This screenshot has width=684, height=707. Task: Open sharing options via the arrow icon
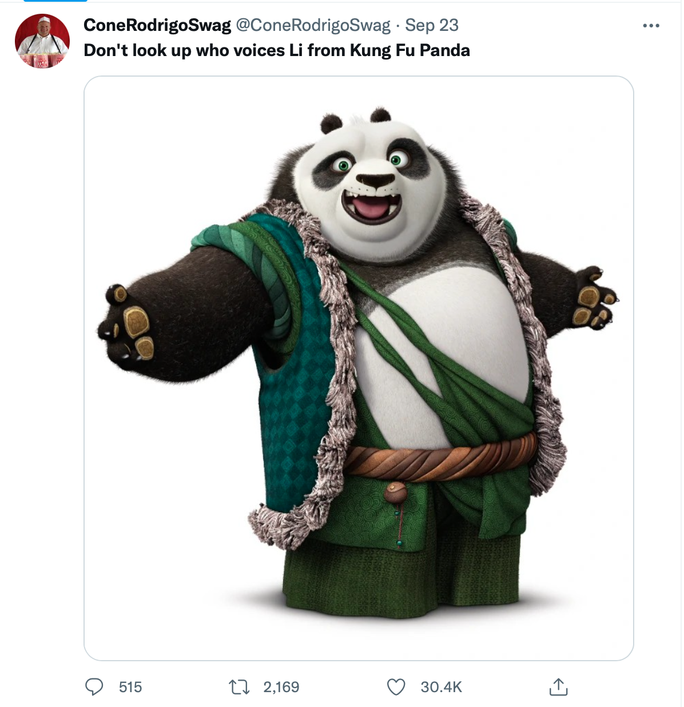point(559,688)
